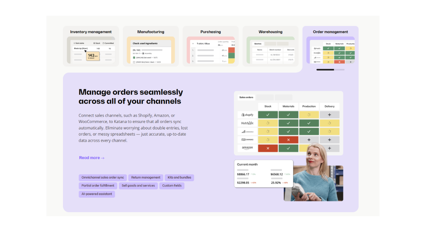Click the green checkmark in Shopify's Stock cell
The image size is (426, 232).
(268, 115)
